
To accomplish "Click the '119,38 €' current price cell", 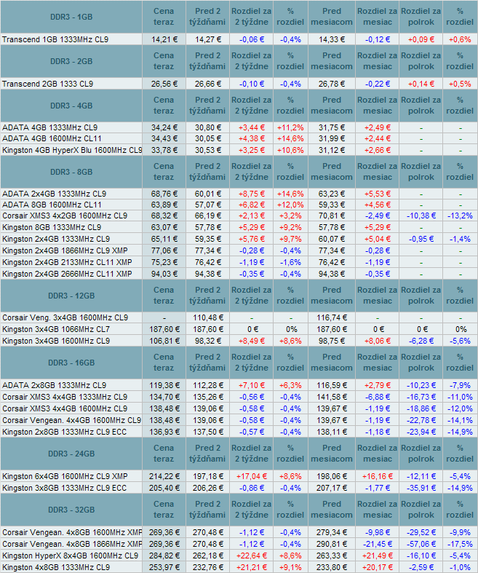I will (164, 385).
